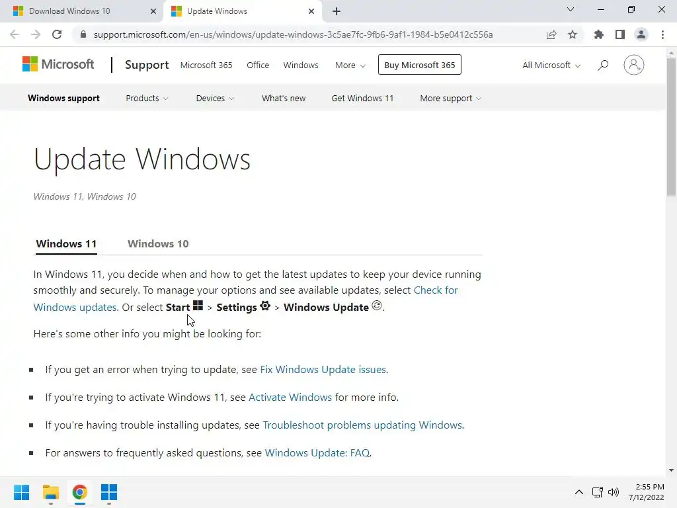This screenshot has width=677, height=508.
Task: Click the Update Windows page heading
Action: tap(141, 159)
